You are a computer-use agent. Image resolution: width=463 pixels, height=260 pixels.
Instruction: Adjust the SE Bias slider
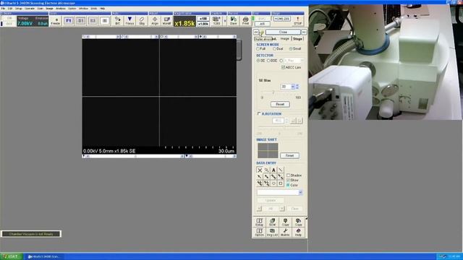point(273,92)
